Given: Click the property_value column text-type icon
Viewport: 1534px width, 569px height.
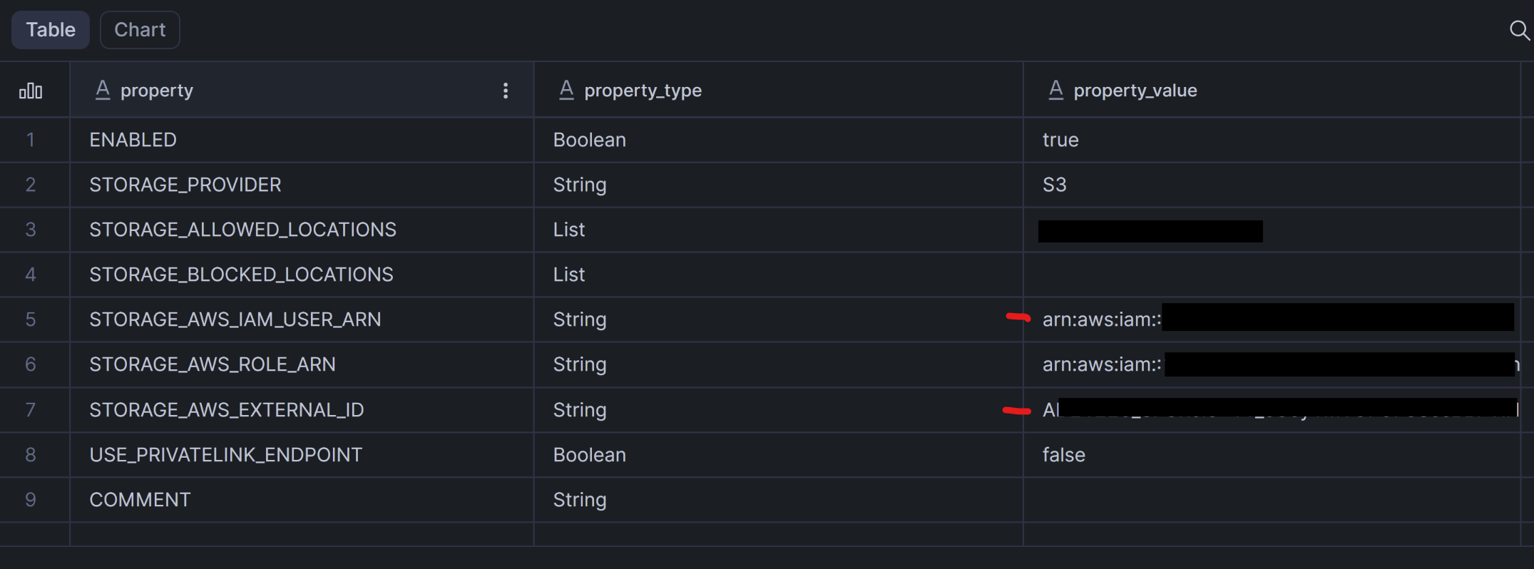Looking at the screenshot, I should pyautogui.click(x=1055, y=90).
